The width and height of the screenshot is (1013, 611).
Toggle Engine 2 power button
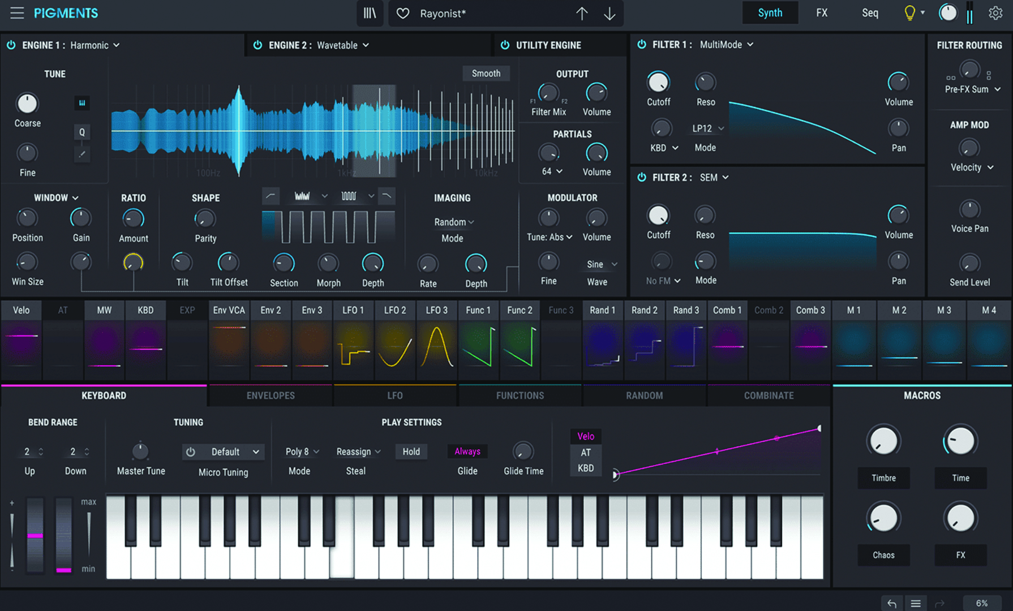coord(257,45)
